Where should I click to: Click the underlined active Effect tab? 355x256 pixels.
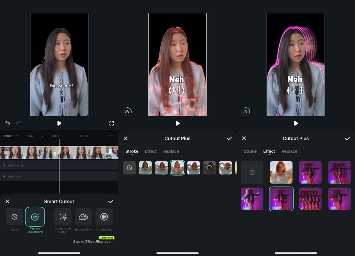click(269, 151)
